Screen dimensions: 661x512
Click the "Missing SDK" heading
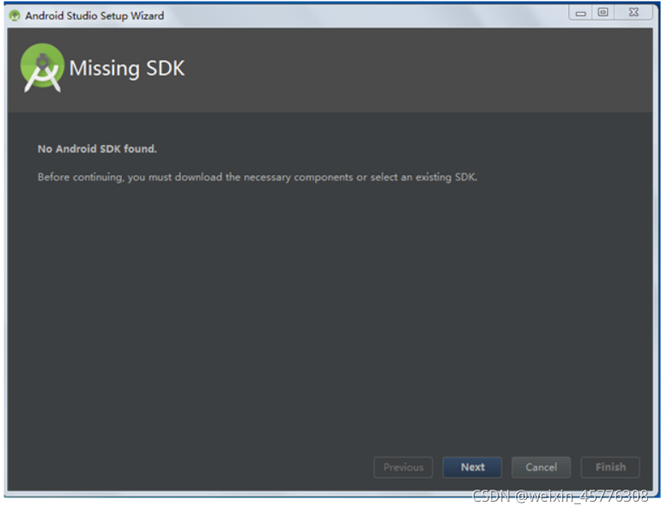pos(127,69)
